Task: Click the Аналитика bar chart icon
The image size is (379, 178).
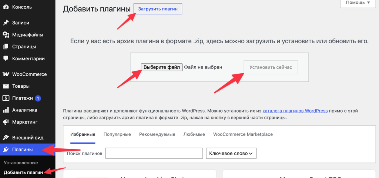Action: pyautogui.click(x=6, y=110)
